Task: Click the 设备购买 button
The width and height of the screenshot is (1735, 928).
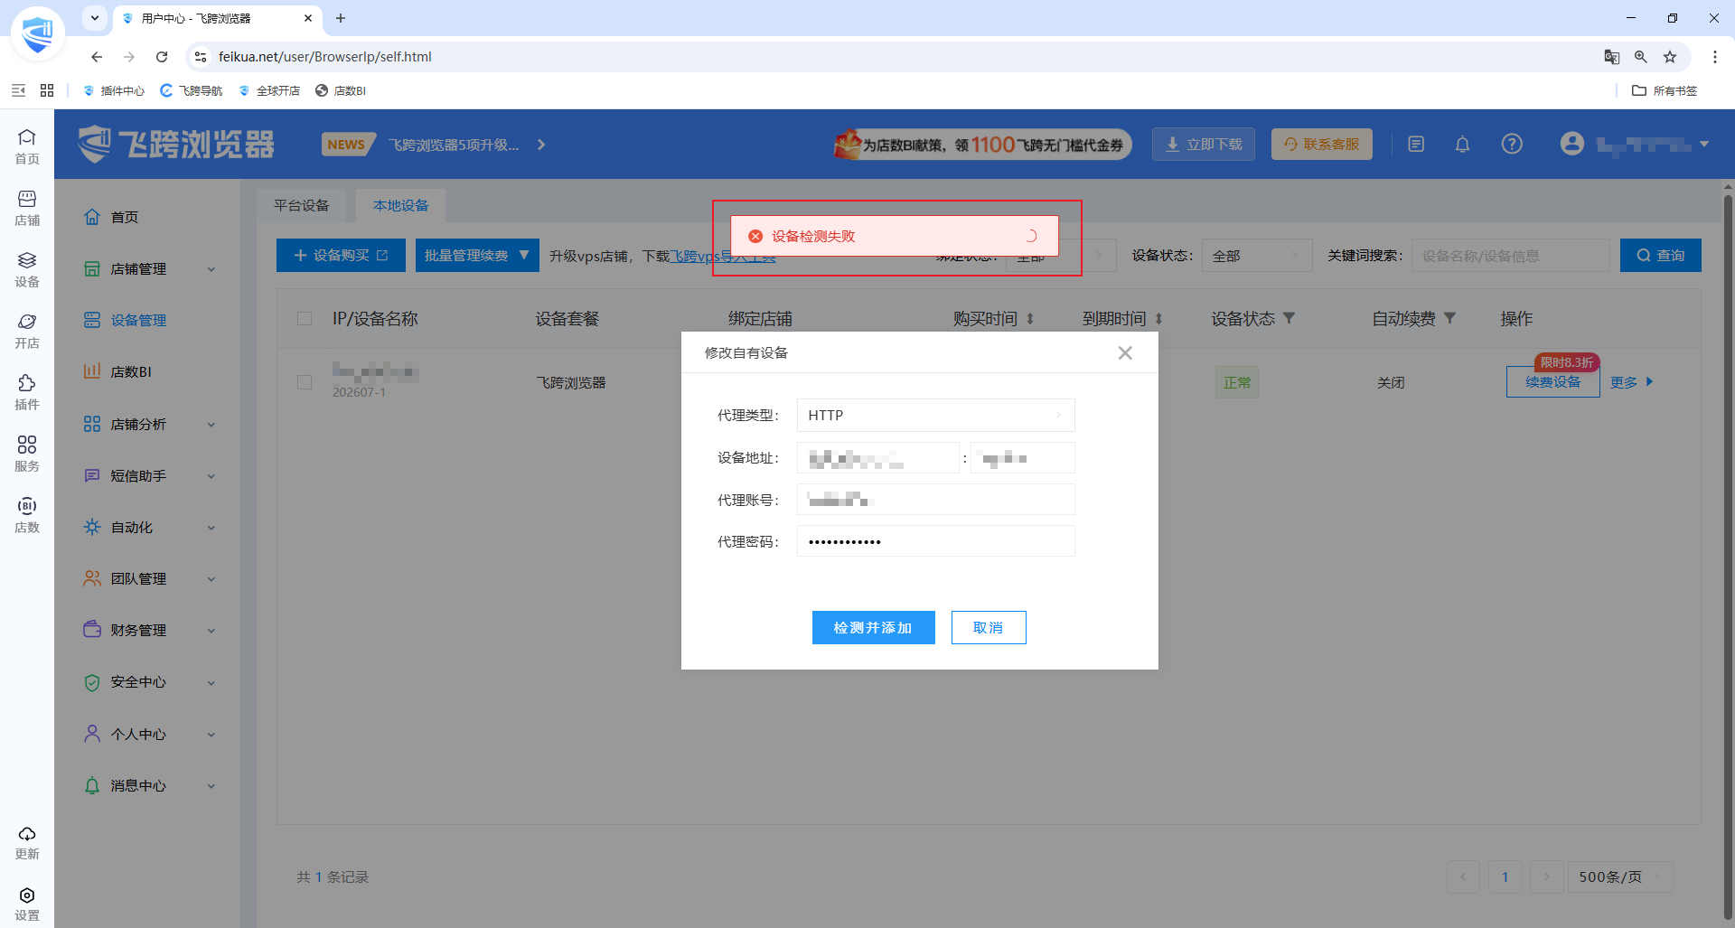Action: pos(341,256)
